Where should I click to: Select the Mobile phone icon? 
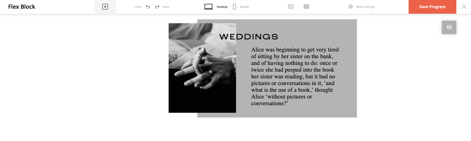coord(234,7)
